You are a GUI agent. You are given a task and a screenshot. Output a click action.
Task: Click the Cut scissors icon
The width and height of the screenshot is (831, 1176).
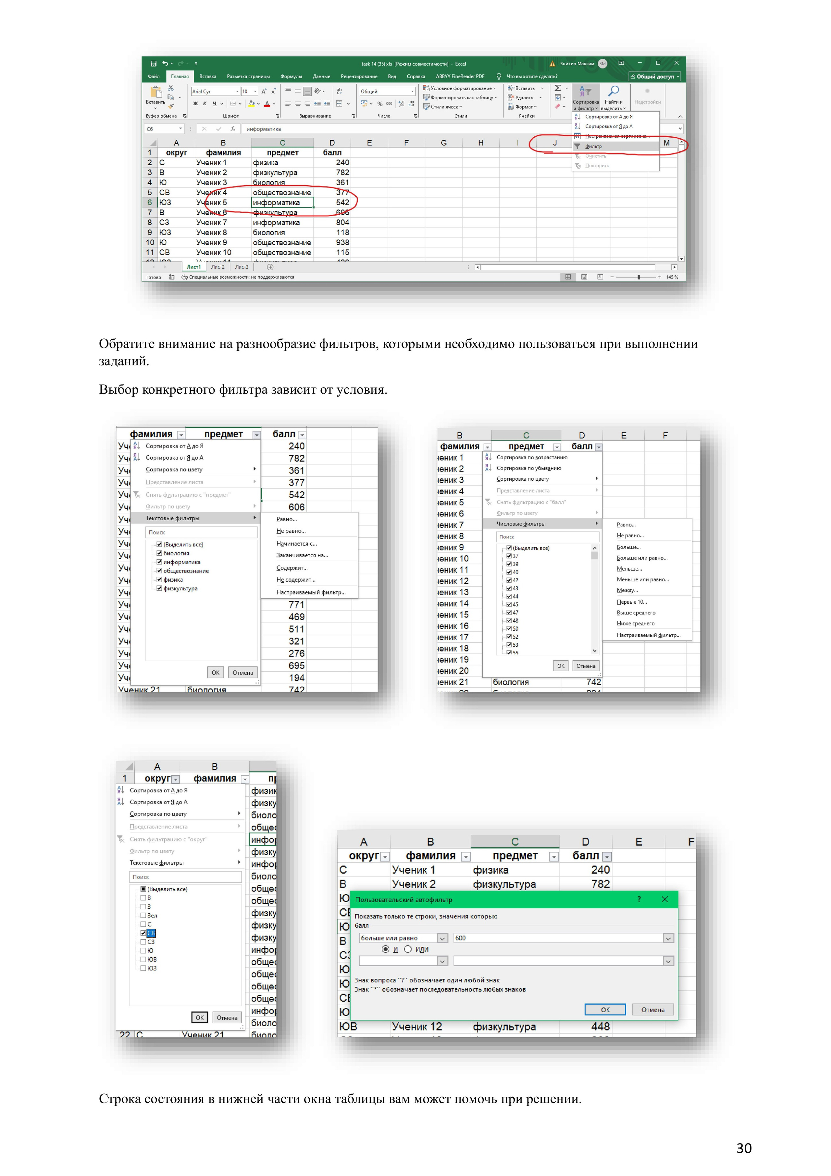pos(171,88)
